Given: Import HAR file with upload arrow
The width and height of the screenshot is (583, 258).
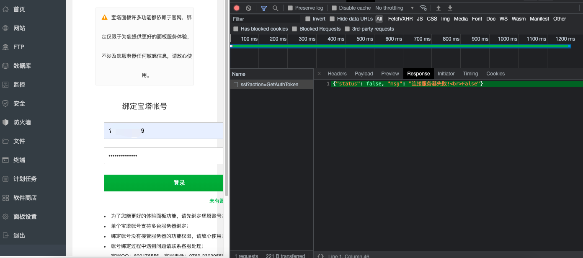Looking at the screenshot, I should [x=439, y=8].
